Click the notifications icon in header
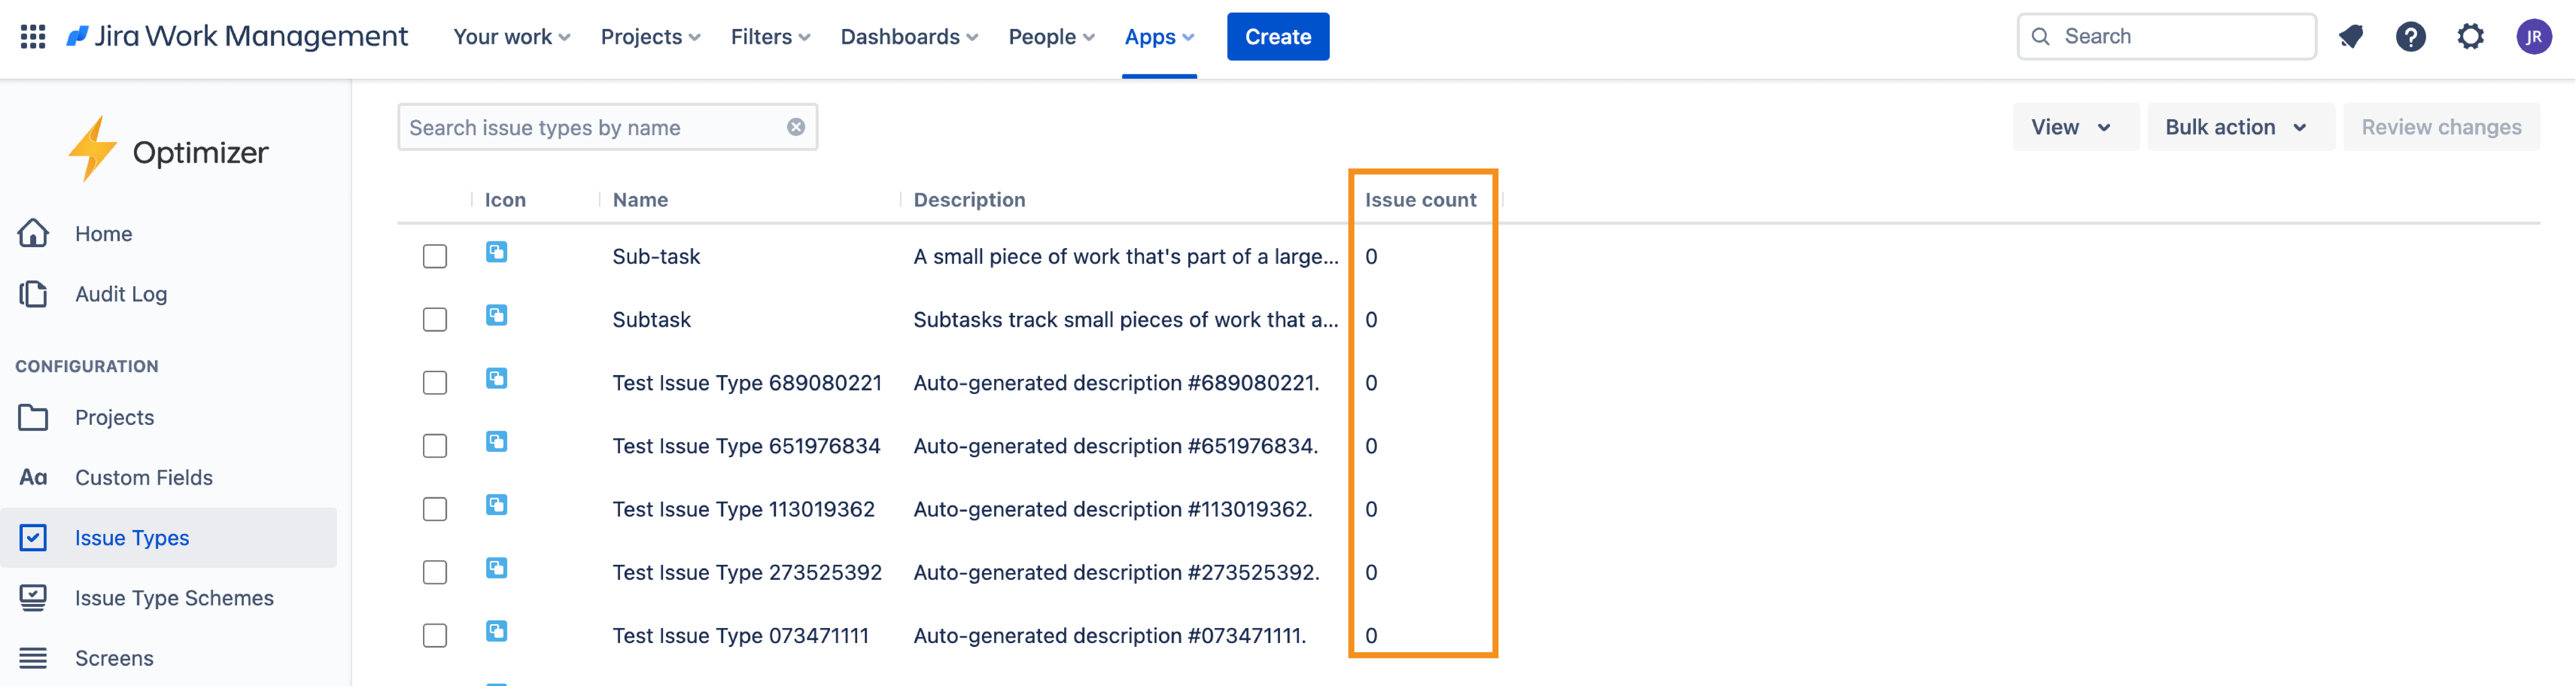The width and height of the screenshot is (2576, 686). (x=2350, y=37)
